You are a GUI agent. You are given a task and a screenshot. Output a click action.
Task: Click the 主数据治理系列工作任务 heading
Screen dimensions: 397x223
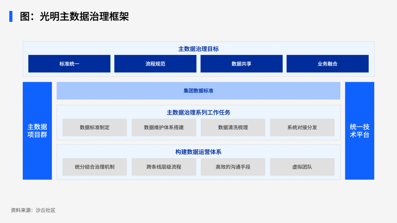coord(198,113)
